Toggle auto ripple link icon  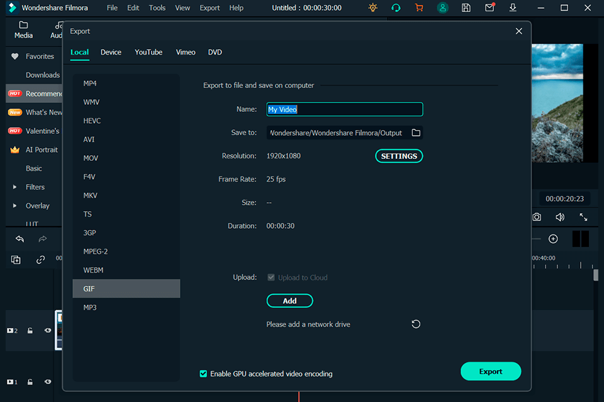coord(40,260)
